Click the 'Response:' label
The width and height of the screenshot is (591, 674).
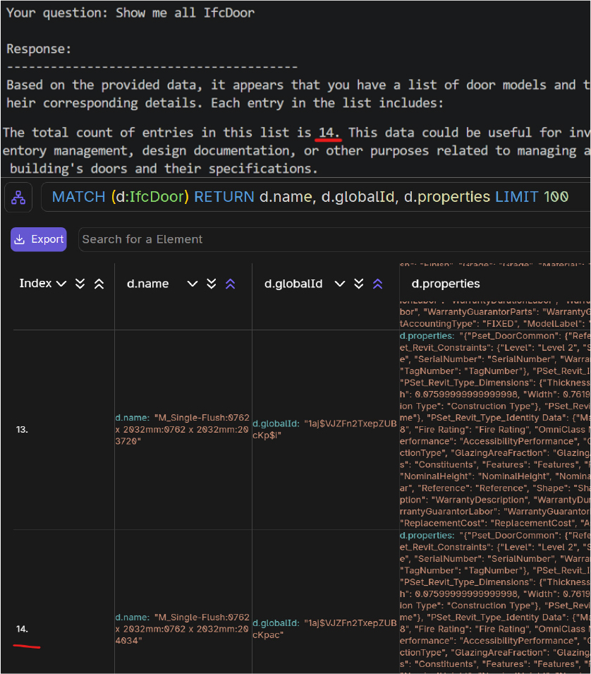[x=39, y=49]
